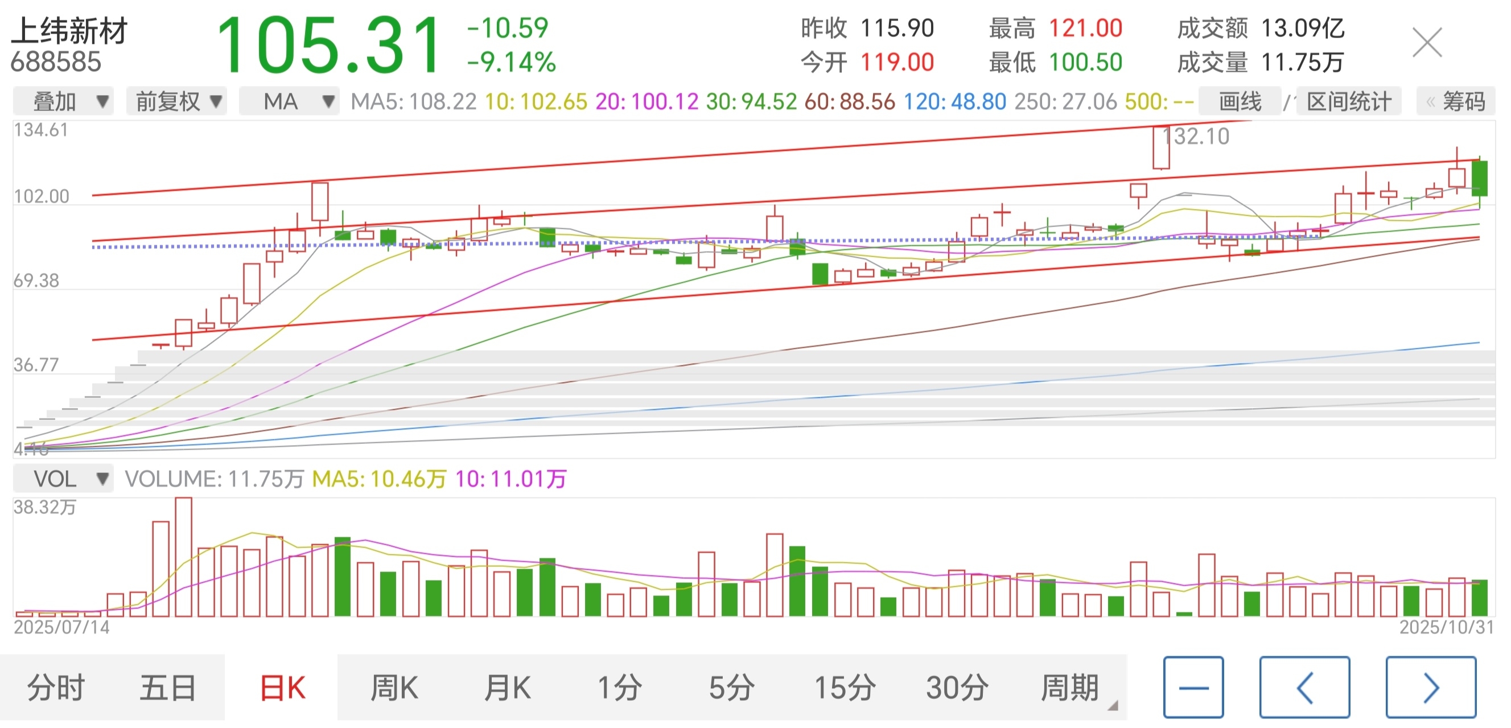Screen dimensions: 1511x728
Task: Open the 前复权 adjustment dropdown
Action: click(176, 101)
